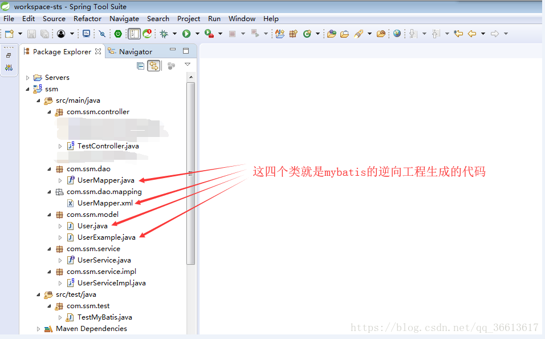This screenshot has height=339, width=545.
Task: Open the Search dropdown arrow
Action: (x=369, y=34)
